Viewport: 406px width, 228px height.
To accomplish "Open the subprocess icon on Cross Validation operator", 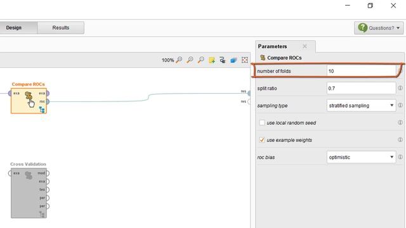I will [x=42, y=214].
